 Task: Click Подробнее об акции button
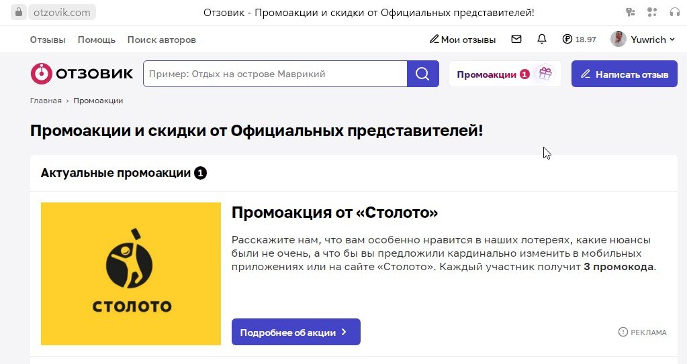point(296,332)
